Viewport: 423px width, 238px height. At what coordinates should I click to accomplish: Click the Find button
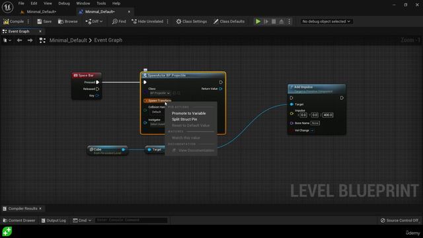(x=119, y=21)
